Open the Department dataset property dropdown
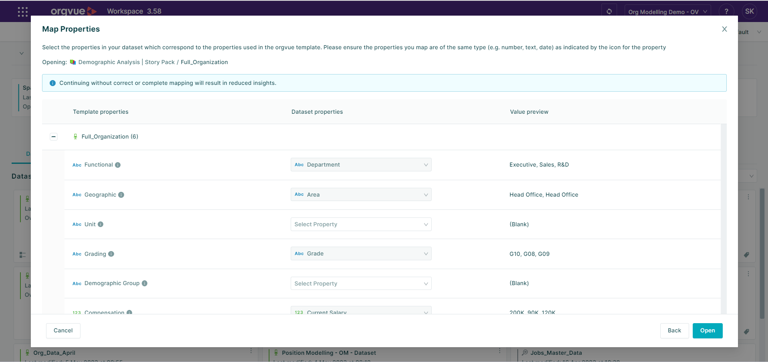Viewport: 768px width, 362px height. click(x=361, y=165)
